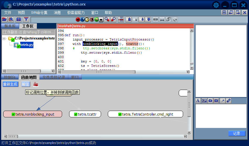Image resolution: width=249 pixels, height=146 pixels.
Task: Click the function map scroll-down arrow
Action: pyautogui.click(x=189, y=133)
